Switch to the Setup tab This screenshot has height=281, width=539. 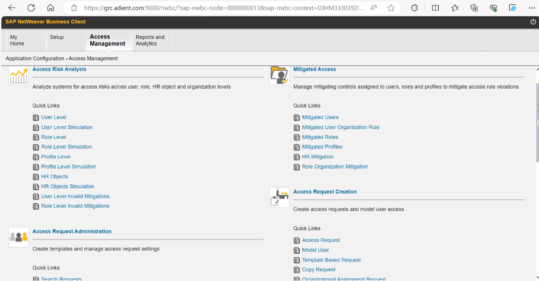click(57, 37)
